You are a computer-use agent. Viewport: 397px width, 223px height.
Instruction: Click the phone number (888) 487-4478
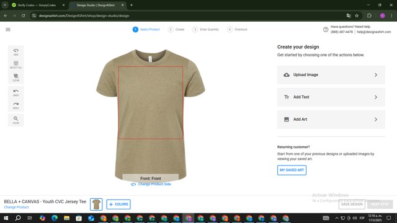[x=342, y=32]
